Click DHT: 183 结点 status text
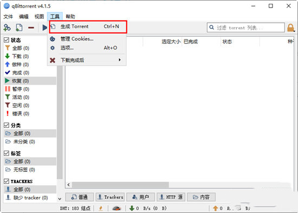The image size is (298, 213). [x=75, y=209]
